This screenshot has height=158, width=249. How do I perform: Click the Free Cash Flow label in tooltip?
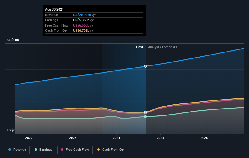pos(57,25)
